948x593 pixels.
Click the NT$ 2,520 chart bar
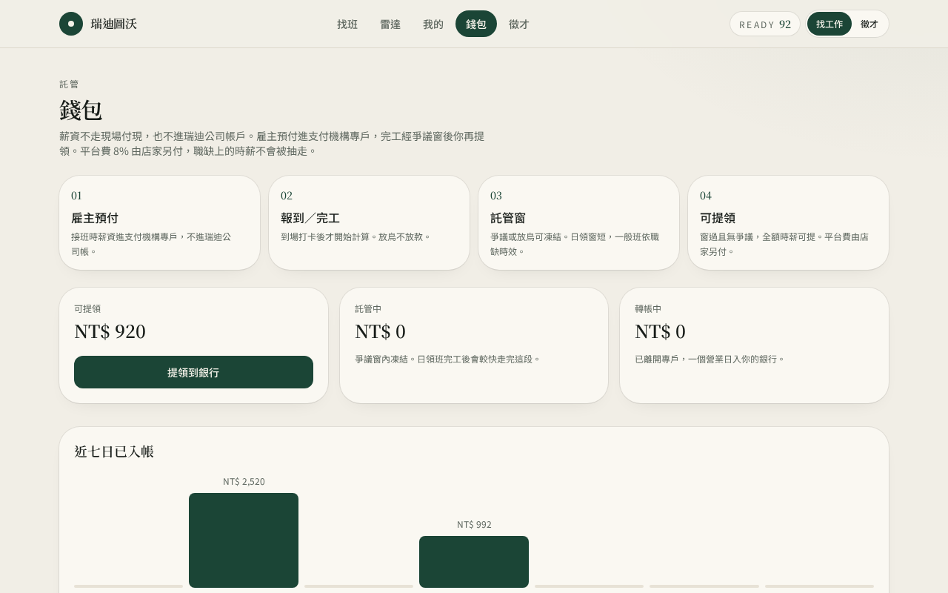click(244, 540)
